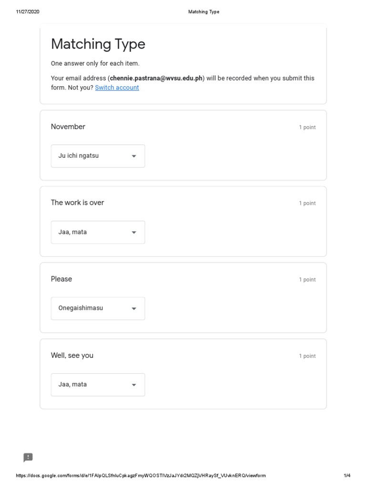Click the small "Matching Type" page header at top
The height and width of the screenshot is (488, 366).
[203, 12]
